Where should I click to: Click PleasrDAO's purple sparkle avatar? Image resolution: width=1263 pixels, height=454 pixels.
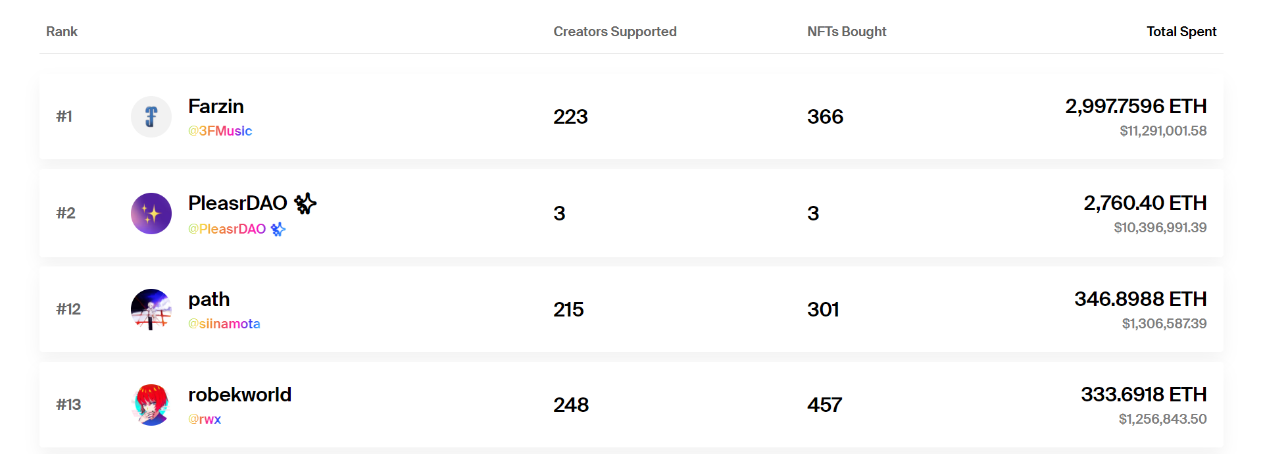[x=151, y=214]
